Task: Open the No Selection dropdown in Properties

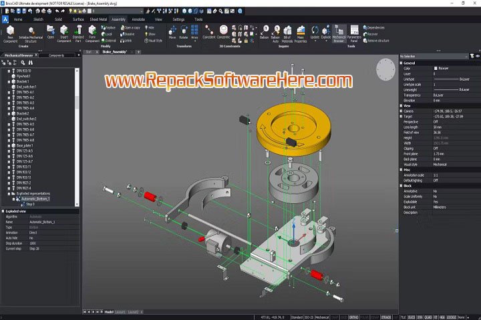Action: coord(466,57)
